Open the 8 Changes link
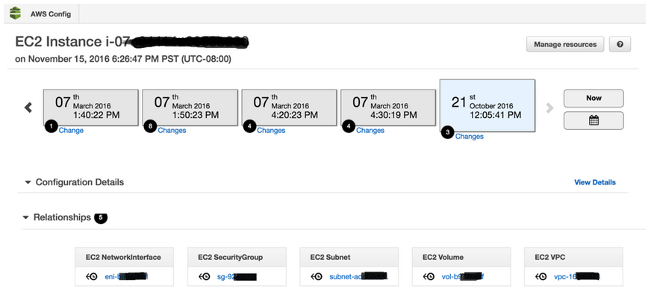The width and height of the screenshot is (648, 292). pyautogui.click(x=172, y=130)
